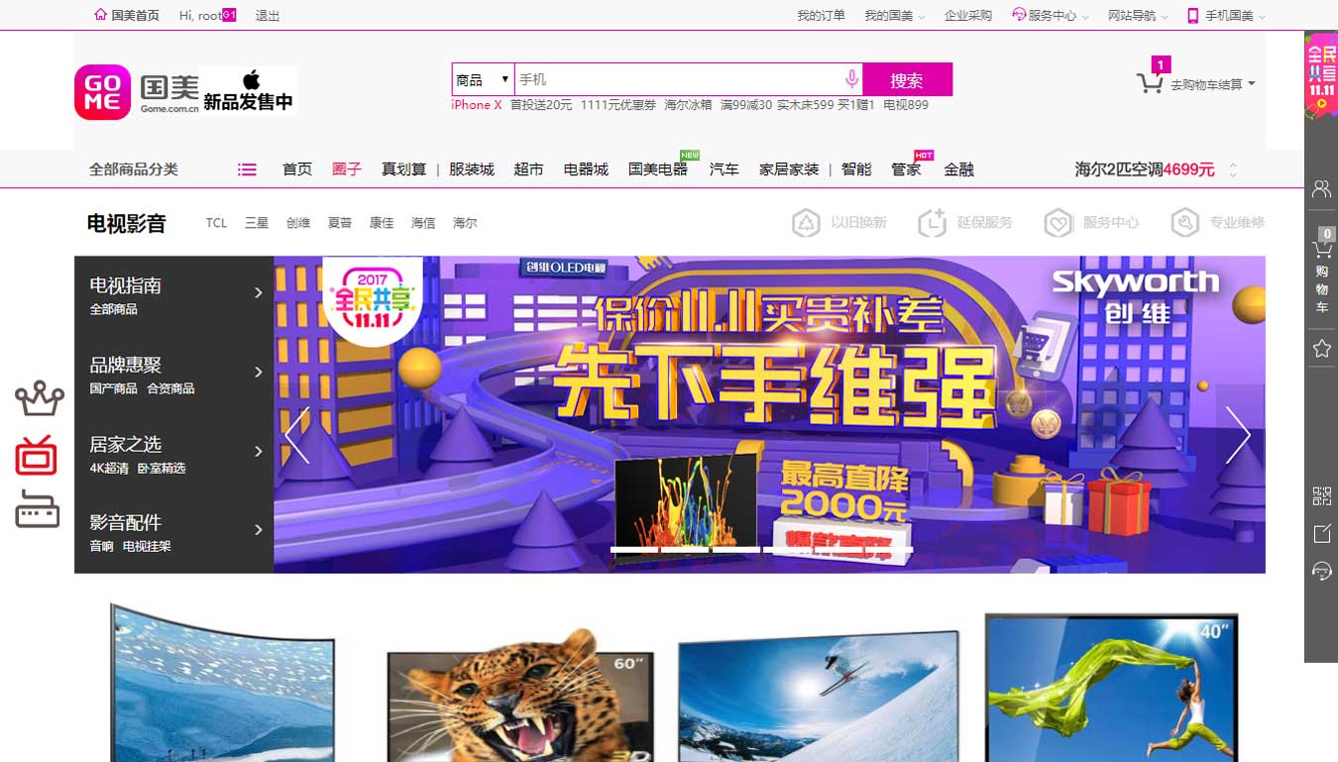1338x762 pixels.
Task: Cycle the 海尔2匹空调 promo stepper arrows
Action: tap(1233, 169)
